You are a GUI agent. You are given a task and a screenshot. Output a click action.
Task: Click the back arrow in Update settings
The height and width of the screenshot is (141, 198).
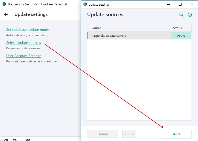[x=6, y=15]
